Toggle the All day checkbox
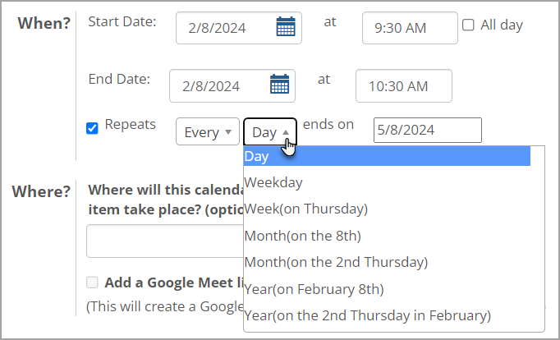This screenshot has height=340, width=560. click(x=468, y=25)
